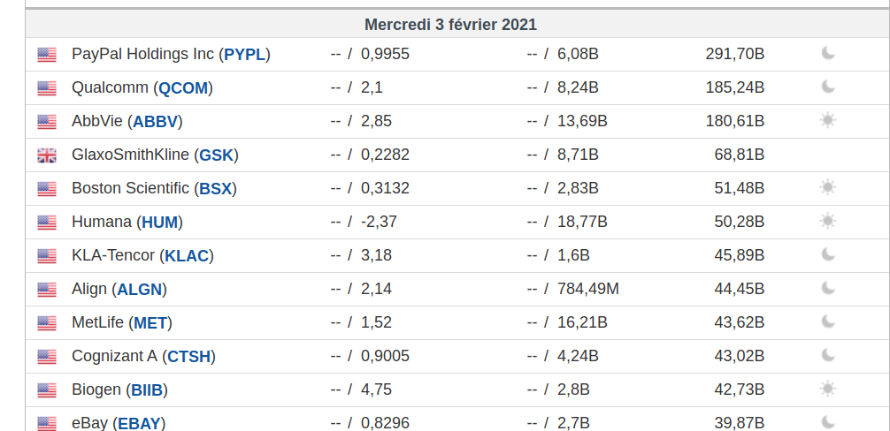Open the Qualcomm (QCOM) company page
Viewport: 890px width, 431px height.
pyautogui.click(x=142, y=88)
